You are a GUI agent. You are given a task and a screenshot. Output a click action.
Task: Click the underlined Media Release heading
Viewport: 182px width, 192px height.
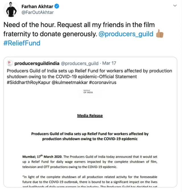90,116
